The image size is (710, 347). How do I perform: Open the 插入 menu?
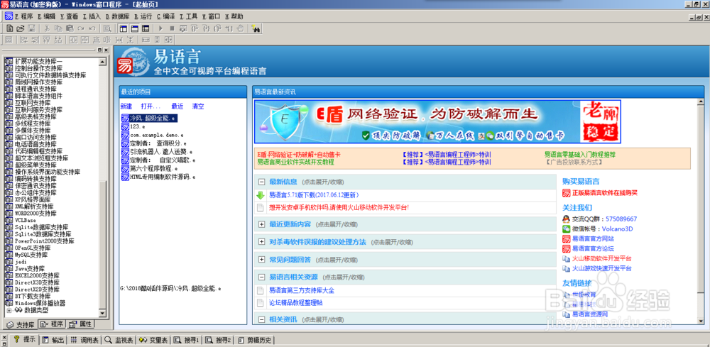92,16
